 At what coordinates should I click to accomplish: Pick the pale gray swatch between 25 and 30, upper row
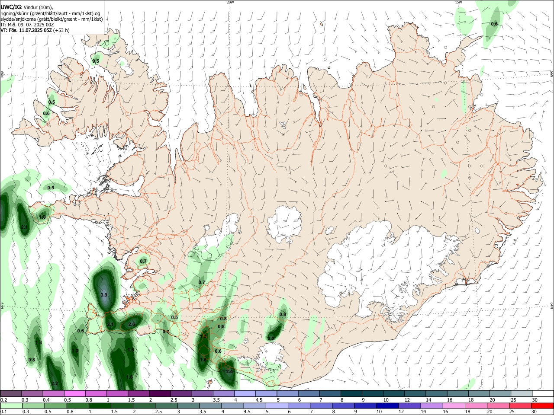[x=521, y=394]
